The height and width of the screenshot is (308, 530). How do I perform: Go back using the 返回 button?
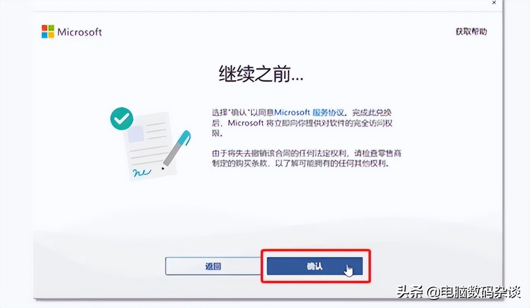[213, 266]
